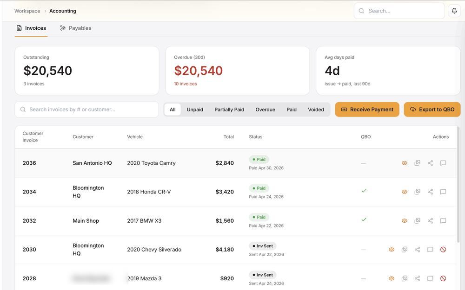Click invoice number 2030

coord(29,250)
